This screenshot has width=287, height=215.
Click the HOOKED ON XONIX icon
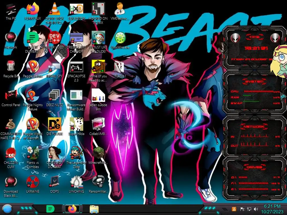click(98, 13)
